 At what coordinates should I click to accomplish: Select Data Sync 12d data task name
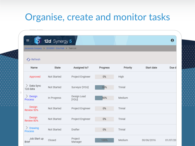[33, 87]
